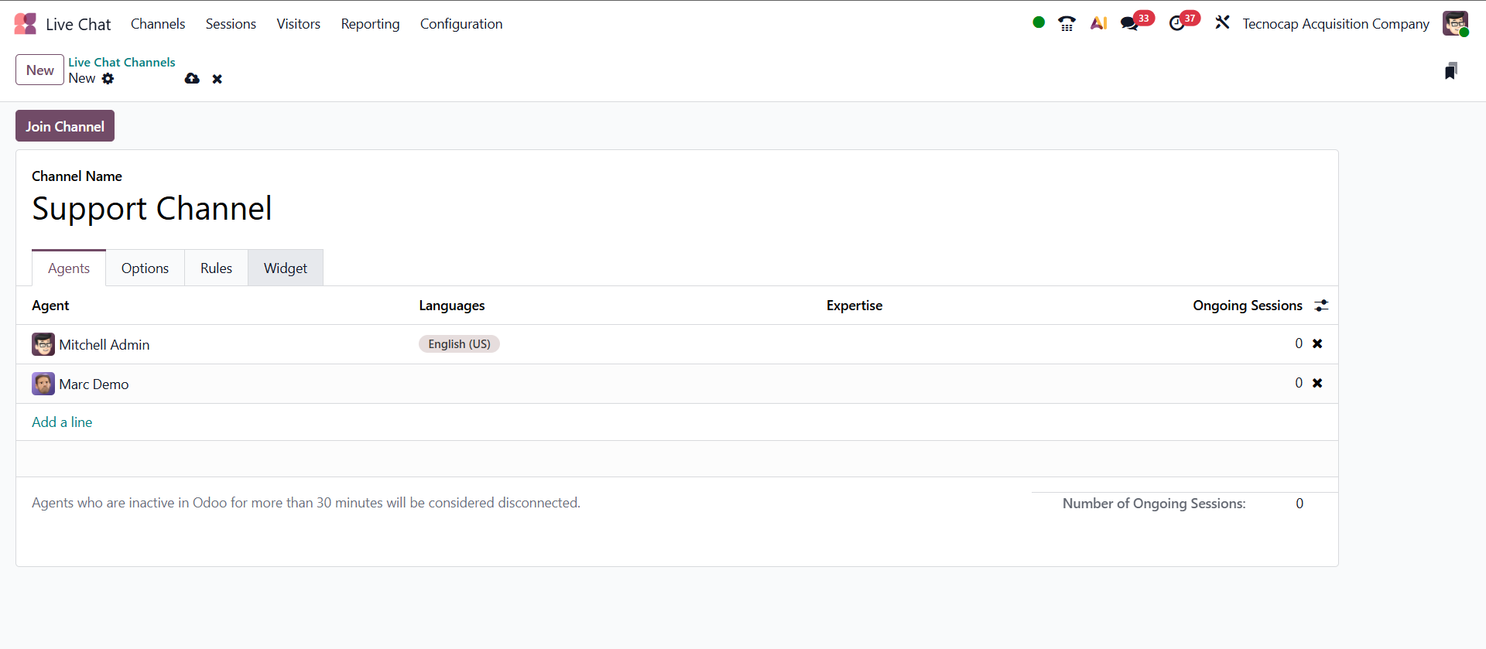The width and height of the screenshot is (1486, 649).
Task: Open the gear actions menu beside New
Action: (x=108, y=79)
